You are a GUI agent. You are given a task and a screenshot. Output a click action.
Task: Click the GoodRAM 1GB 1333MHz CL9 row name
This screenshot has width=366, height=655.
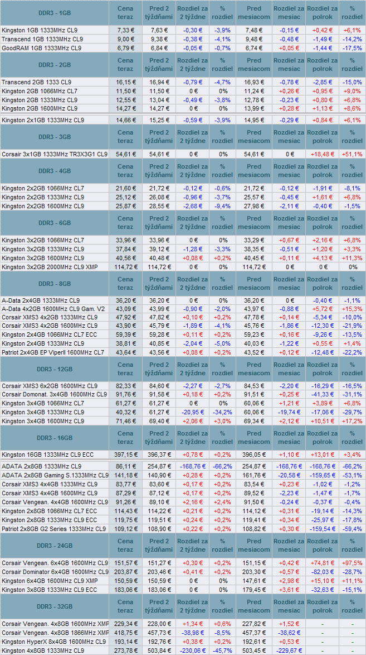point(41,48)
